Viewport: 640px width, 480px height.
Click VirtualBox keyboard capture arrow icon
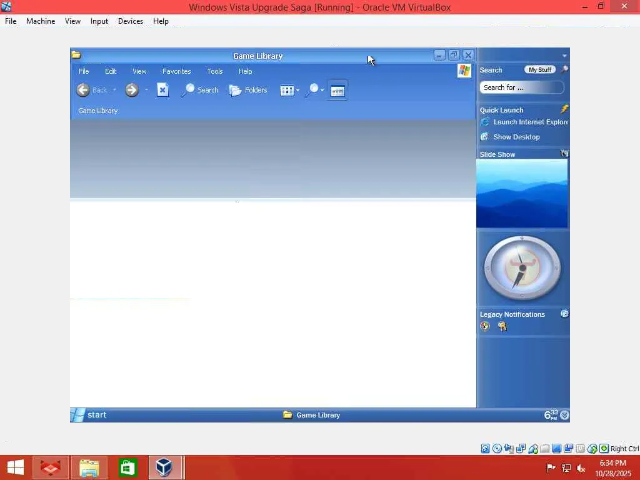pyautogui.click(x=604, y=449)
